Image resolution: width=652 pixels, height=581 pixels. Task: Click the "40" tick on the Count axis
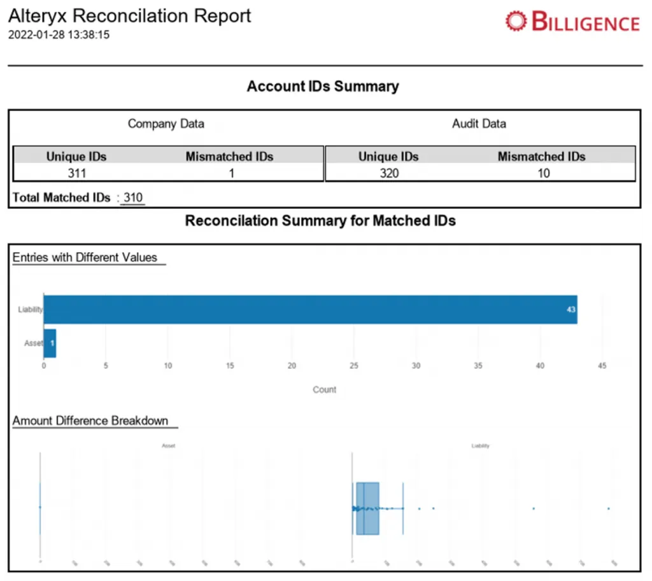[540, 366]
